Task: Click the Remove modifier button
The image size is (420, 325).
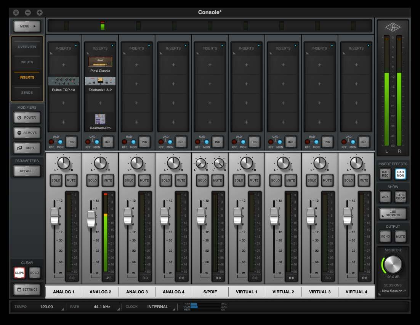Action: coord(27,133)
